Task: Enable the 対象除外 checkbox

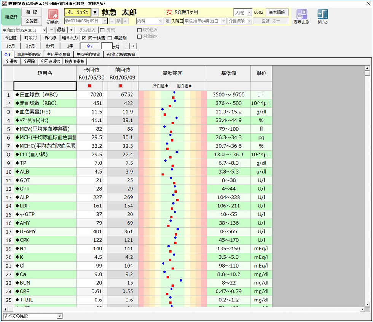Action: pyautogui.click(x=140, y=37)
